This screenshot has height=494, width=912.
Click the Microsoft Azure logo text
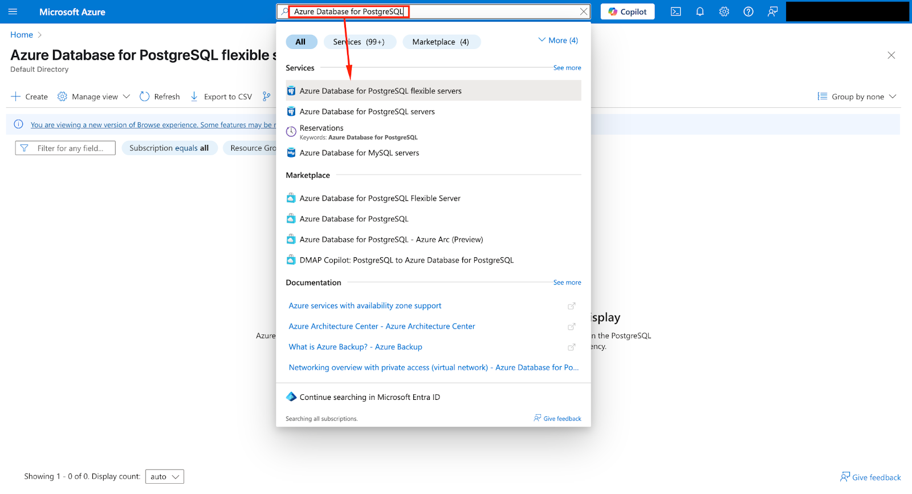click(72, 11)
